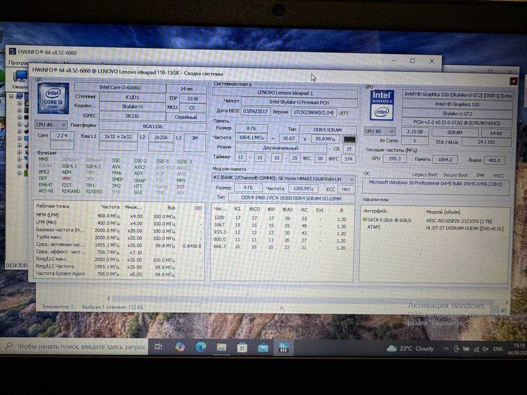Open Microsoft Store from the taskbar
527x395 pixels.
click(242, 348)
